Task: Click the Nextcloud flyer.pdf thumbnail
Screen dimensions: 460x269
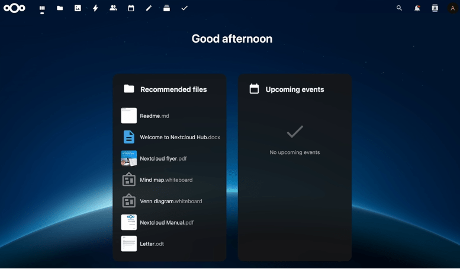Action: 128,158
